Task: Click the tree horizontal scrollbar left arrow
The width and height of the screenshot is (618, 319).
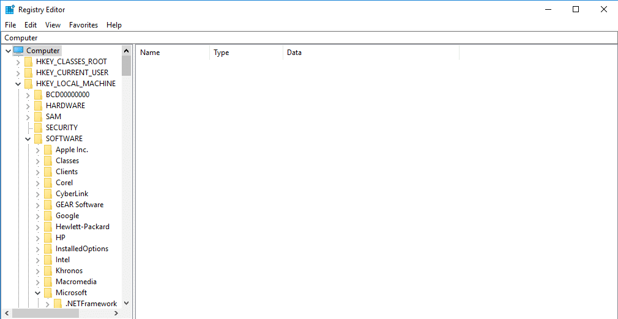Action: pos(7,313)
